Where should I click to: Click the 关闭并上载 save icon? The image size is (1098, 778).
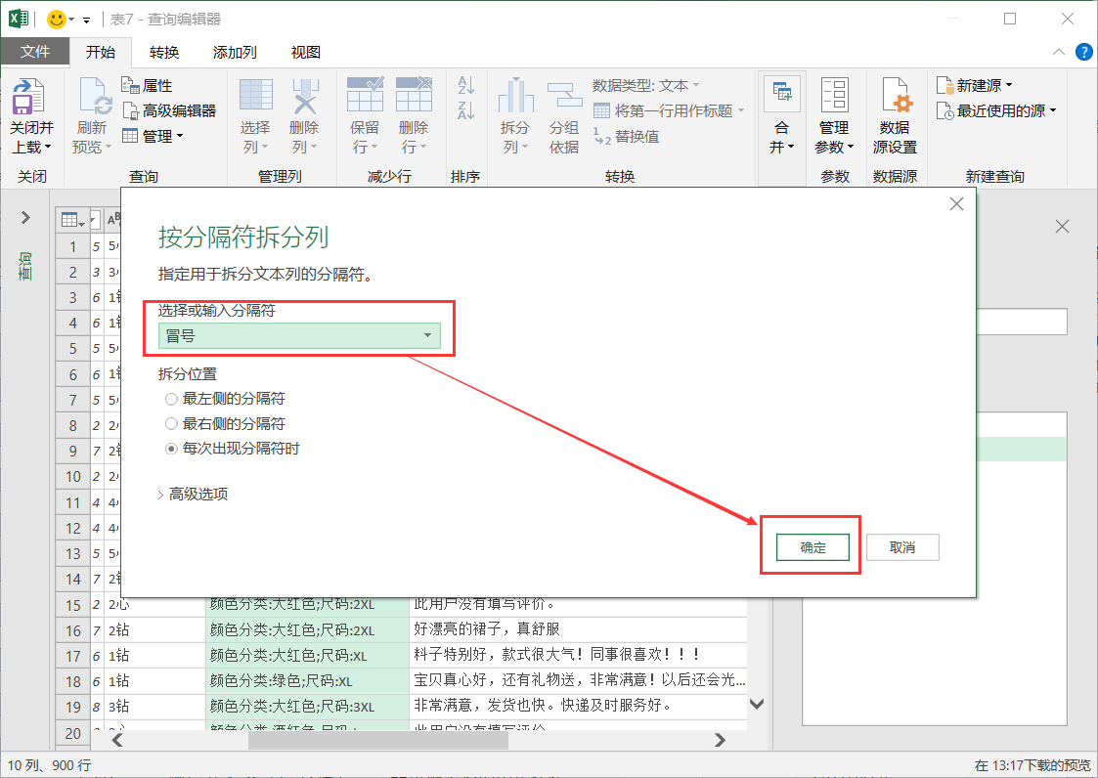coord(28,97)
